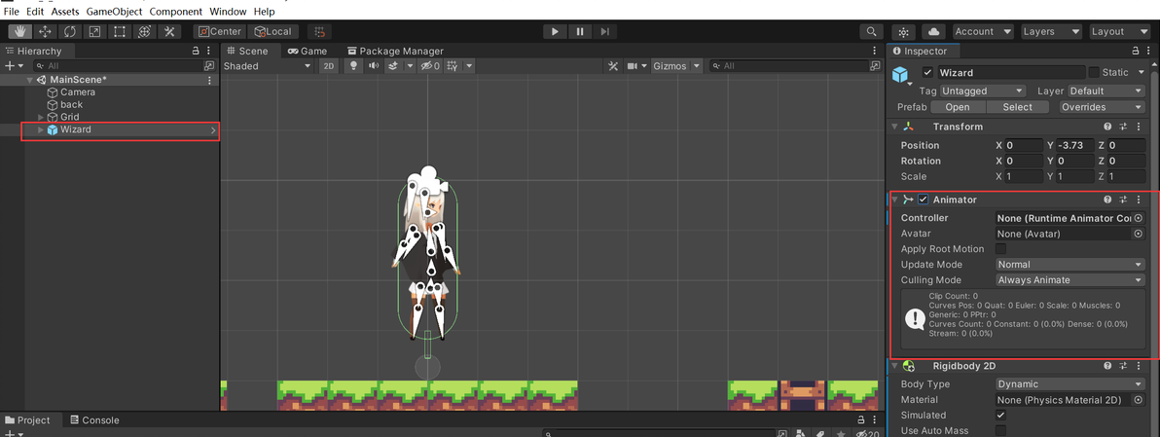1160x437 pixels.
Task: Select the Rotate tool
Action: click(69, 31)
